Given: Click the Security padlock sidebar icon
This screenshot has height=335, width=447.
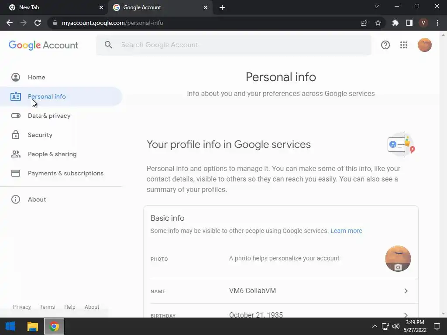Looking at the screenshot, I should [x=16, y=135].
